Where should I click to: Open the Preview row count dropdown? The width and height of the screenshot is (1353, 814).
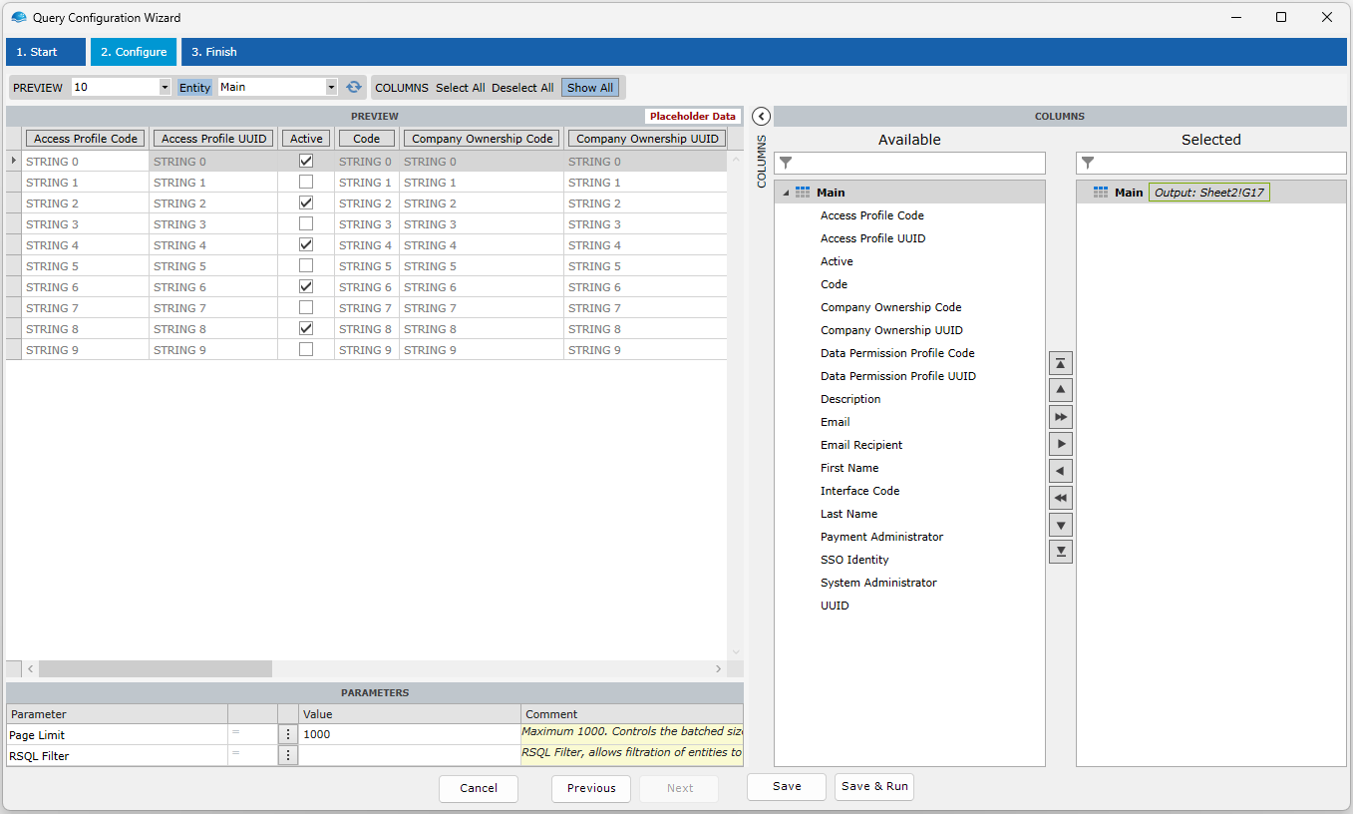tap(165, 87)
